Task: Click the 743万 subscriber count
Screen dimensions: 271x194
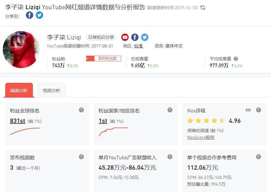Action: tap(58, 65)
